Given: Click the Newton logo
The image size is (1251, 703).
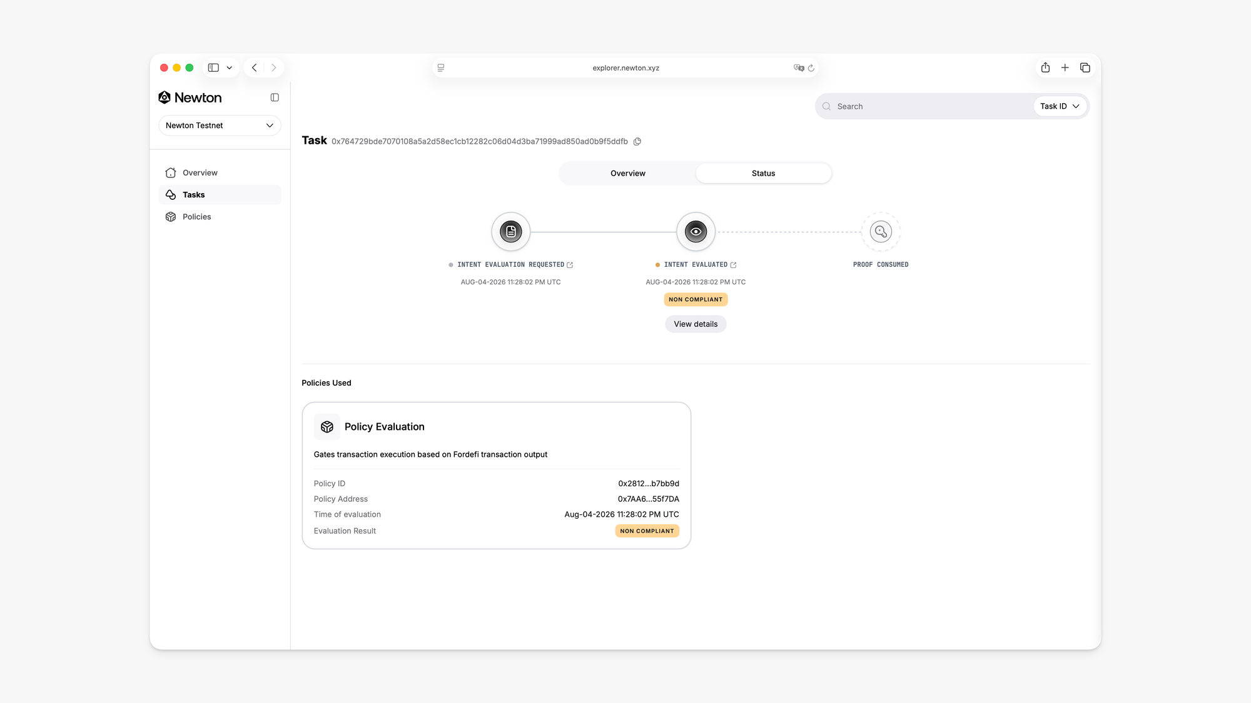Looking at the screenshot, I should click(190, 97).
